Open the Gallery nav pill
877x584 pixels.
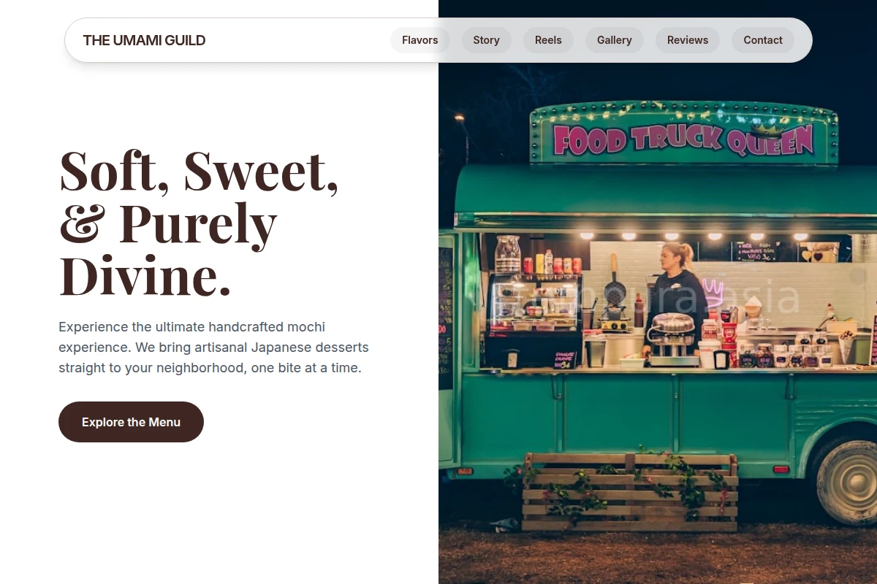click(614, 40)
